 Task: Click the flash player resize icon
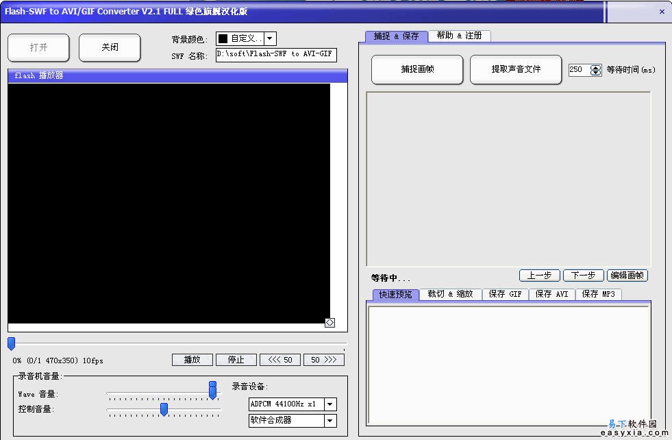click(329, 323)
